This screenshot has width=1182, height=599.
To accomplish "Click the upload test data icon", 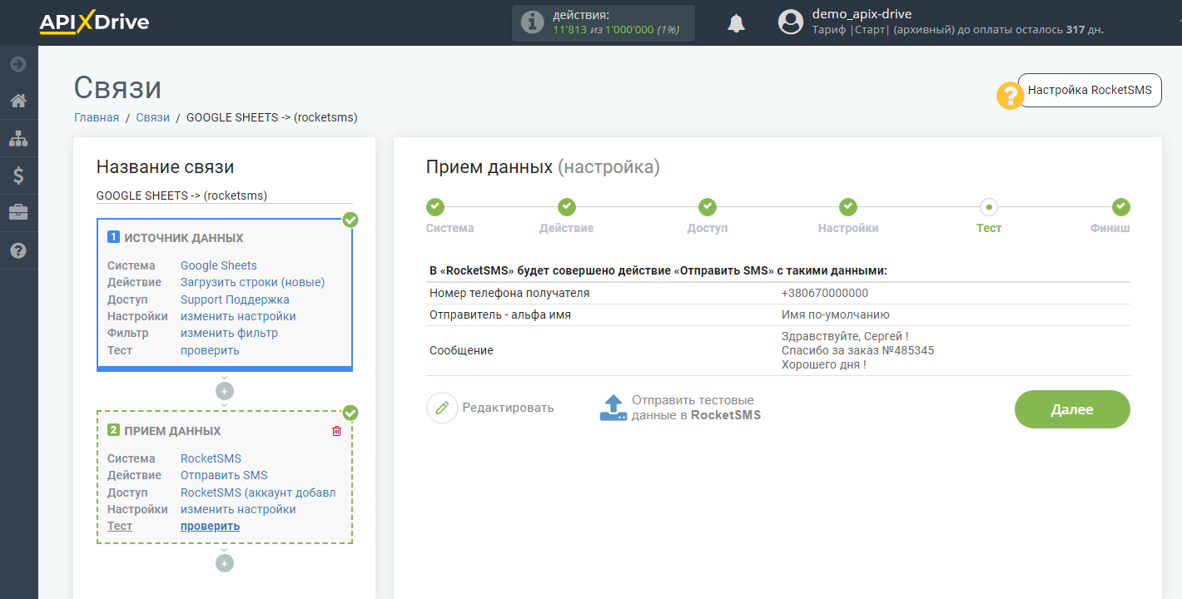I will coord(613,408).
